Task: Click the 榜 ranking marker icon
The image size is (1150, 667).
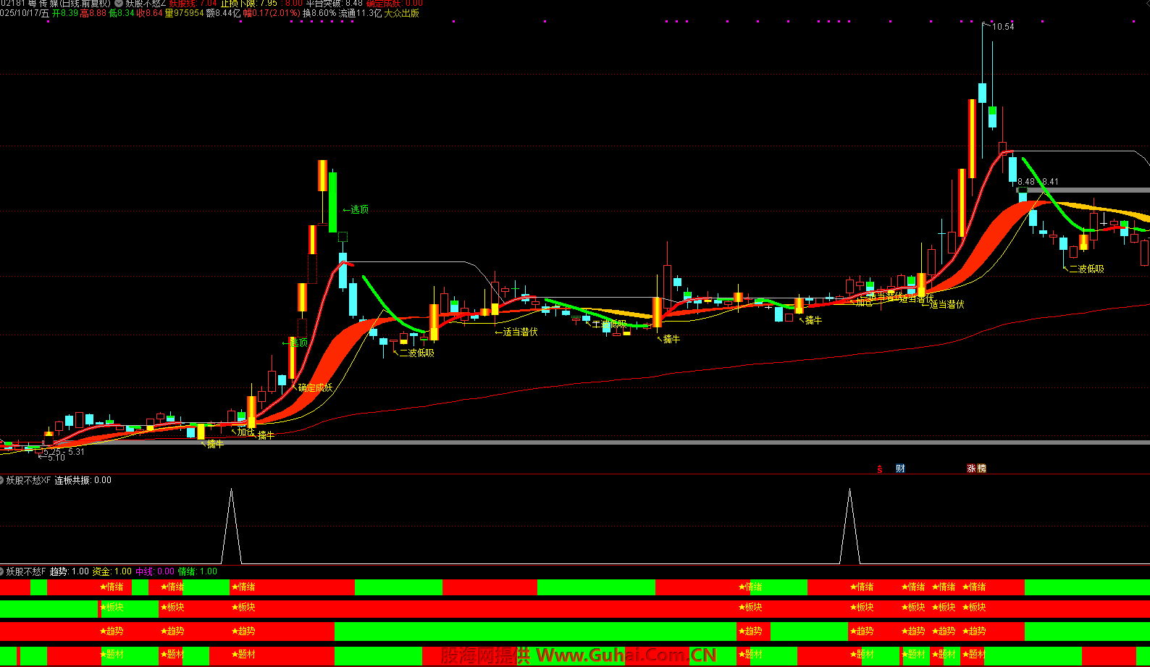Action: [x=981, y=469]
